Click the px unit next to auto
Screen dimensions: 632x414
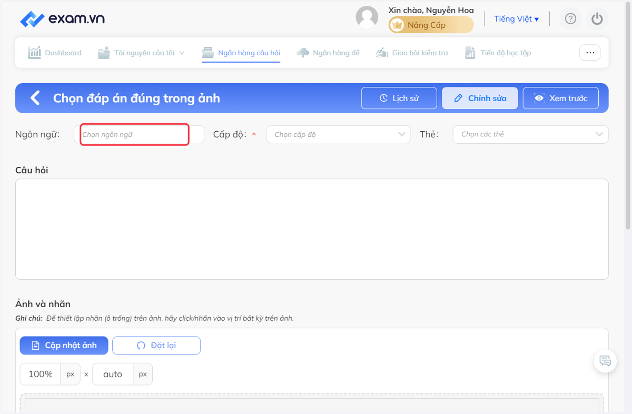(143, 374)
